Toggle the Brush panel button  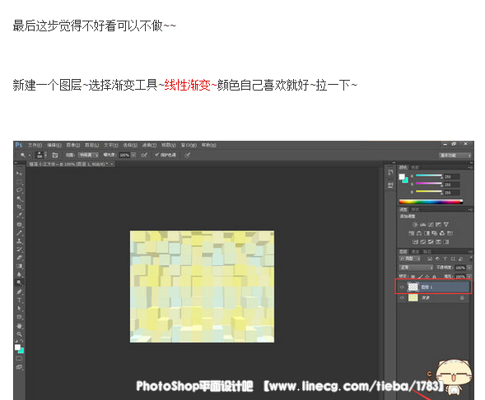[54, 155]
